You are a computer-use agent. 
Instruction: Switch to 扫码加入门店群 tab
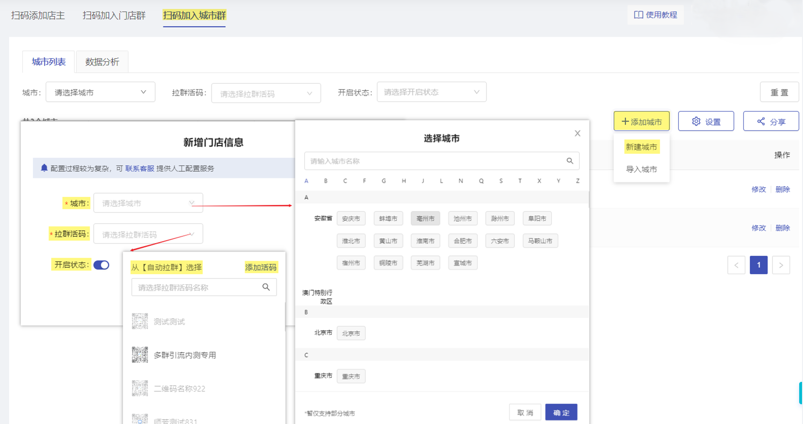coord(114,16)
